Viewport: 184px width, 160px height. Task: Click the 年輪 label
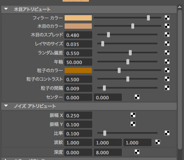tap(58, 62)
